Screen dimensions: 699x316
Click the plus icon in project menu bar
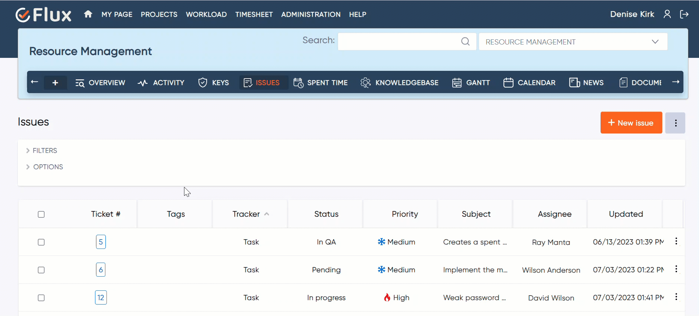click(x=55, y=83)
